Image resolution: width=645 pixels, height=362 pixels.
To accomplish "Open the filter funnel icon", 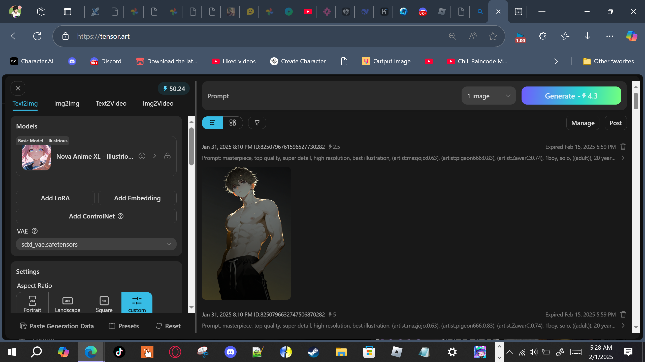I will click(x=257, y=123).
